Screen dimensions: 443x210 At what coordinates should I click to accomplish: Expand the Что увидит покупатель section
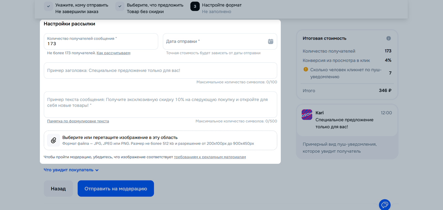pyautogui.click(x=71, y=170)
